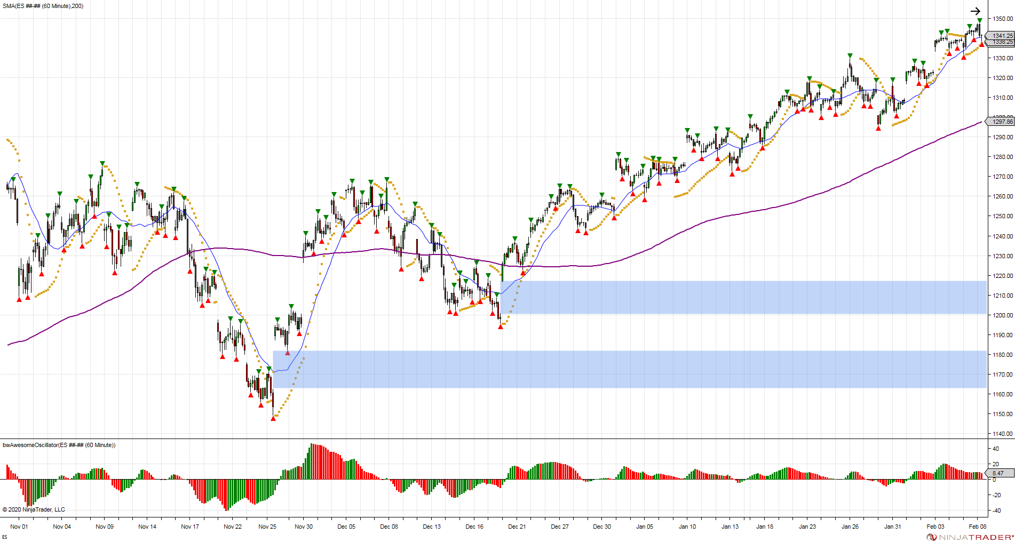Click the 1250.00 price axis label
Screen dimensions: 1015x542
(x=1003, y=216)
